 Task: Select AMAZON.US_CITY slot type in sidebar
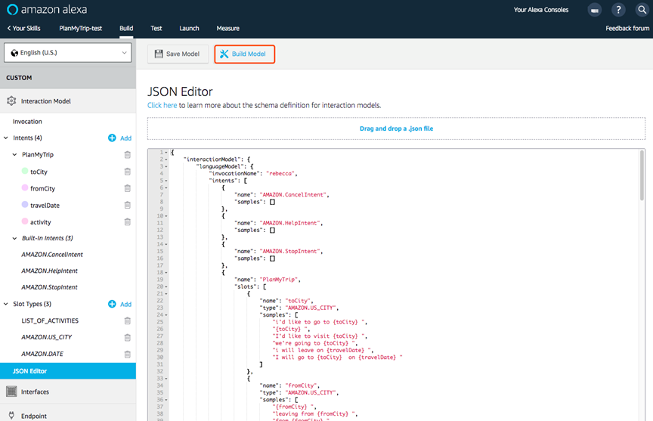(x=47, y=337)
